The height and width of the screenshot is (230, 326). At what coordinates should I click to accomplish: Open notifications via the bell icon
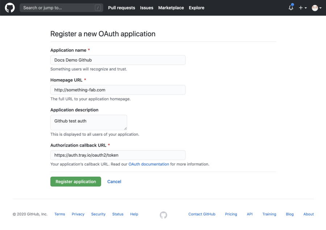(x=291, y=8)
